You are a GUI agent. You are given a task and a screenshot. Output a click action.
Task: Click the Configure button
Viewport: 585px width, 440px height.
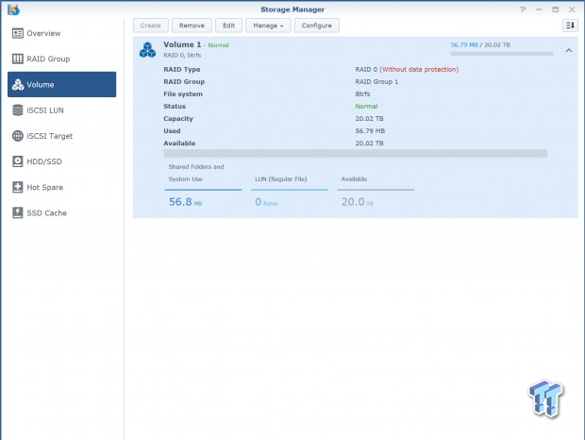317,25
